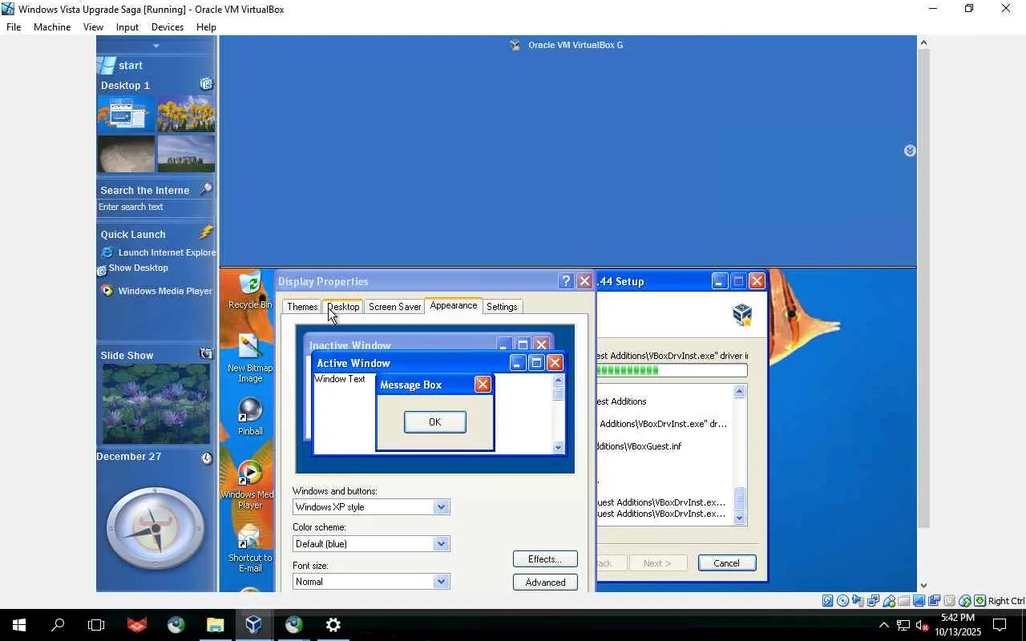The height and width of the screenshot is (641, 1026).
Task: Switch to the Screen Saver tab
Action: coord(394,307)
